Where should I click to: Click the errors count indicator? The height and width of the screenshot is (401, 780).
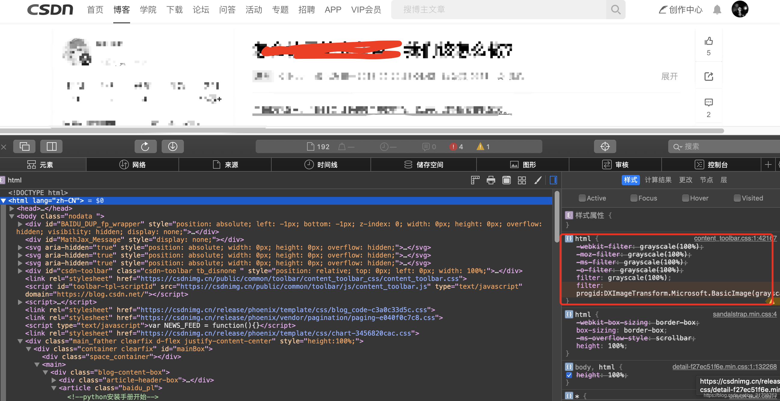pos(456,147)
